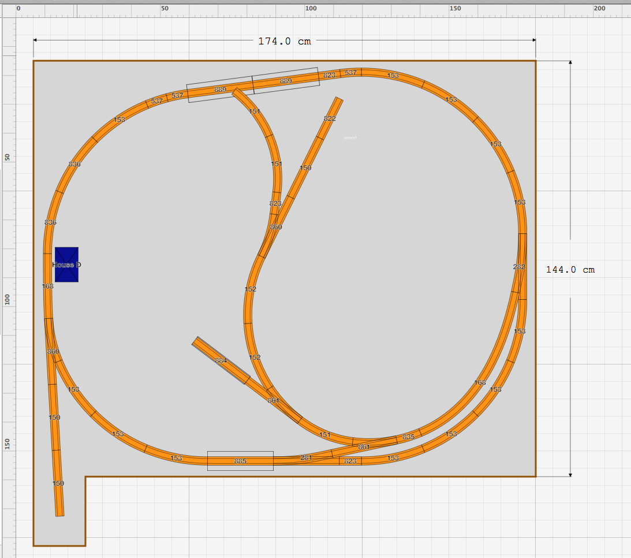Click the 174.0 cm width dimension label
631x558 pixels.
point(285,41)
